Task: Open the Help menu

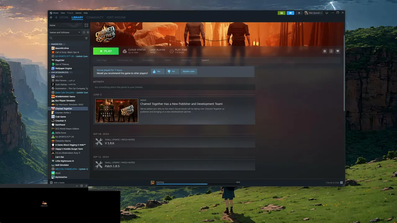Action: [86, 13]
